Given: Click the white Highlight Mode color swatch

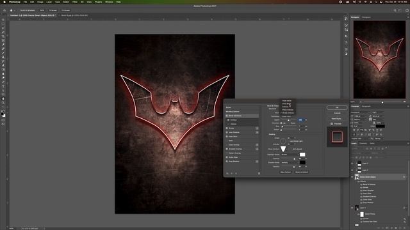Looking at the screenshot, I should coord(302,155).
